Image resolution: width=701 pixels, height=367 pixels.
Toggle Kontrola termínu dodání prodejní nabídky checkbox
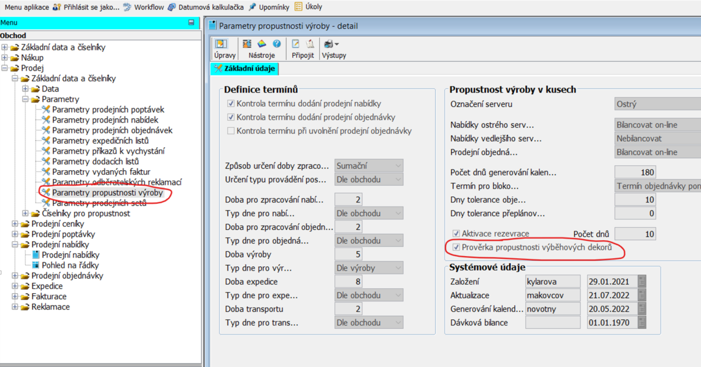(231, 104)
